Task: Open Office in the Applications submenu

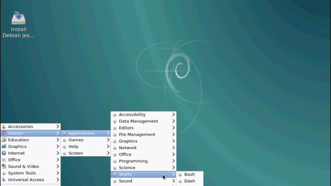Action: (x=144, y=154)
